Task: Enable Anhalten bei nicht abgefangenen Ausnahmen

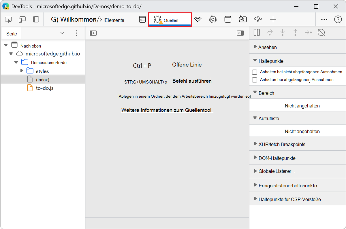Action: point(255,72)
